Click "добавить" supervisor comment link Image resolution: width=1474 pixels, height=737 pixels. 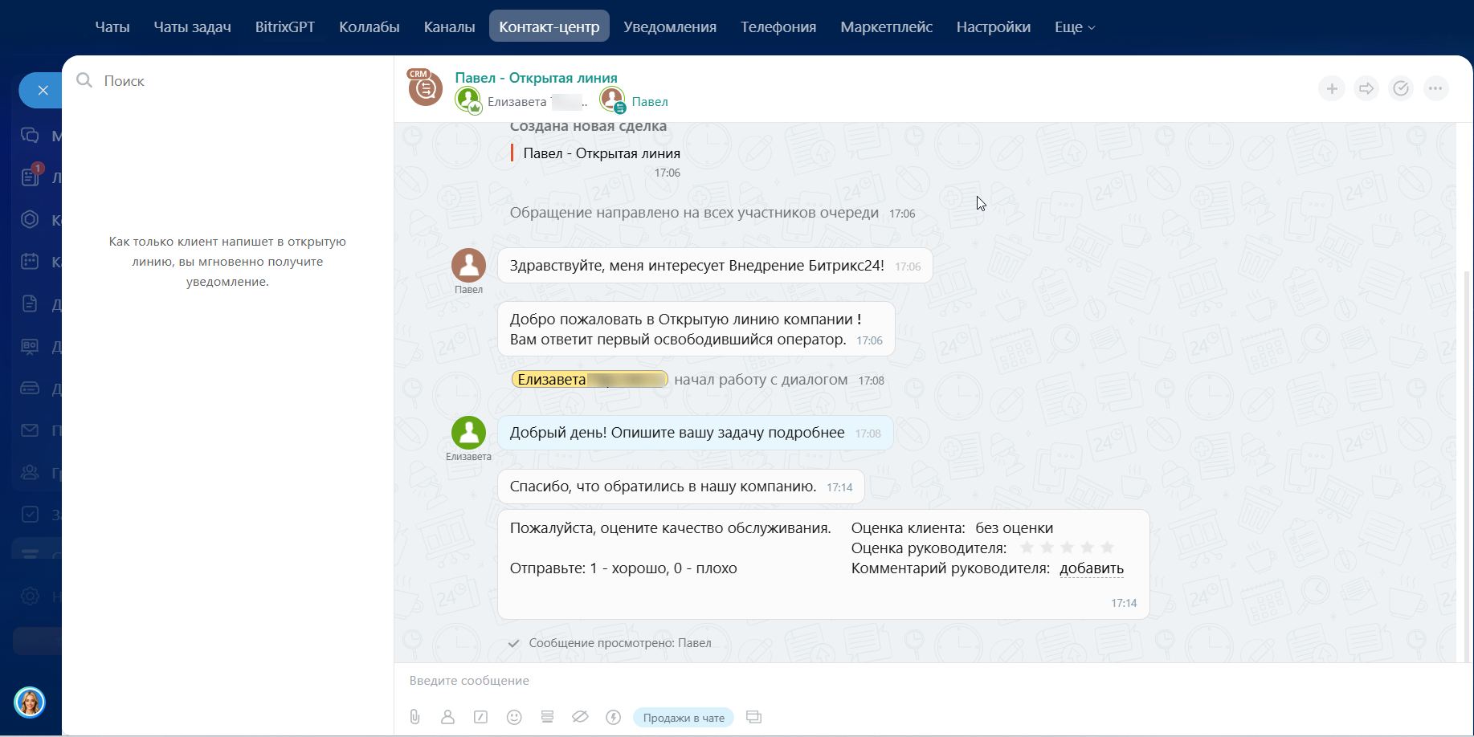(x=1091, y=568)
